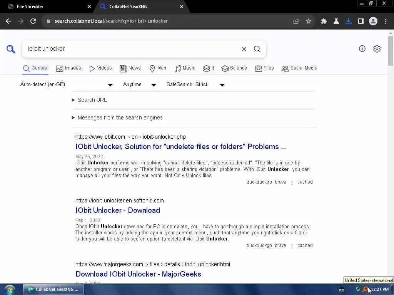Image resolution: width=394 pixels, height=295 pixels.
Task: Switch to the Music category tab
Action: pos(185,68)
